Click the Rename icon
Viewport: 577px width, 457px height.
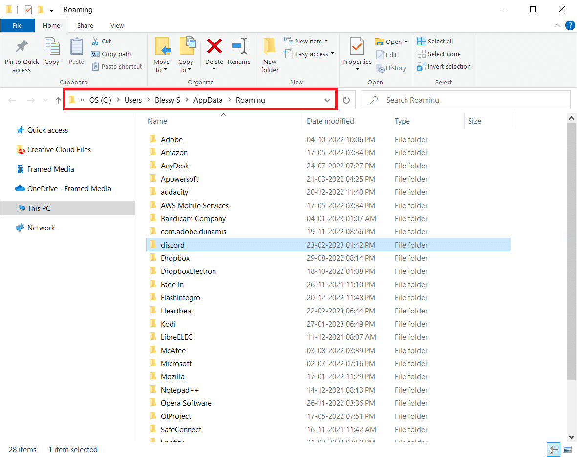point(239,46)
